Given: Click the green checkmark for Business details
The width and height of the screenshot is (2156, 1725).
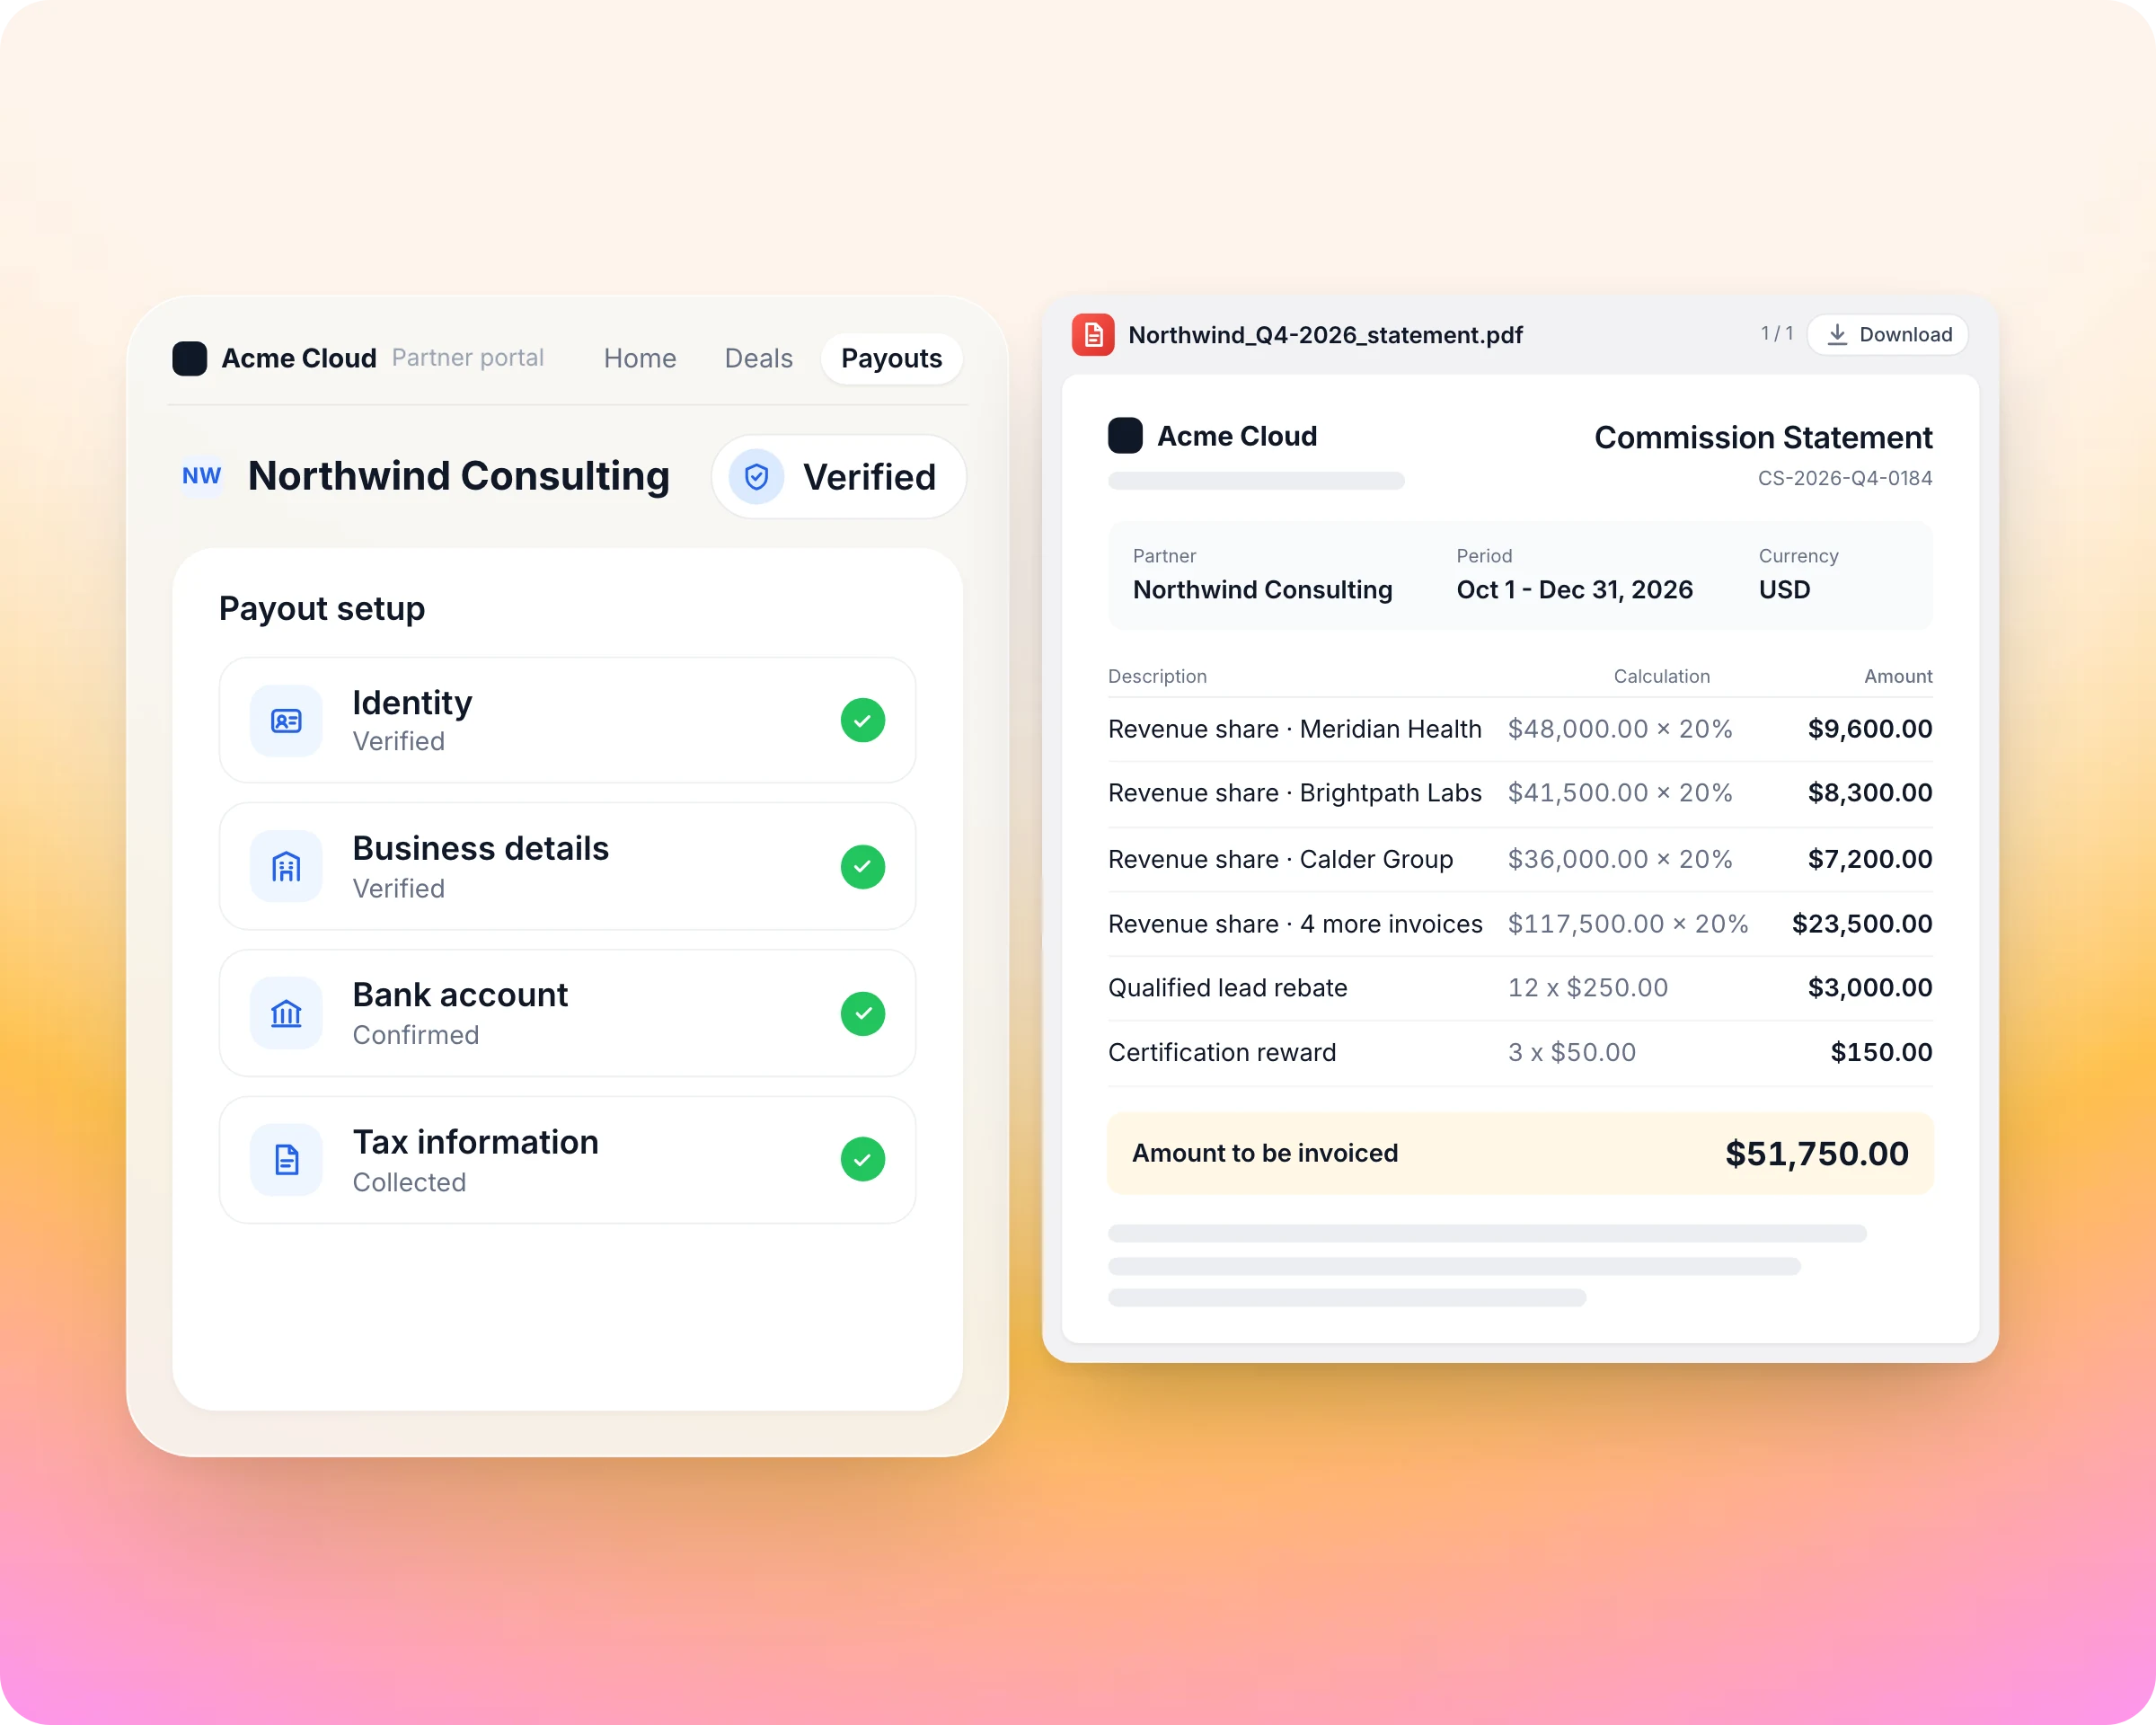Looking at the screenshot, I should 863,867.
